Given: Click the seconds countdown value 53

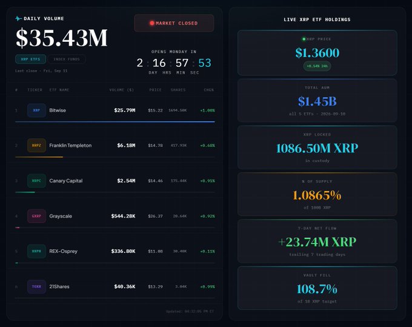Looking at the screenshot, I should [205, 63].
